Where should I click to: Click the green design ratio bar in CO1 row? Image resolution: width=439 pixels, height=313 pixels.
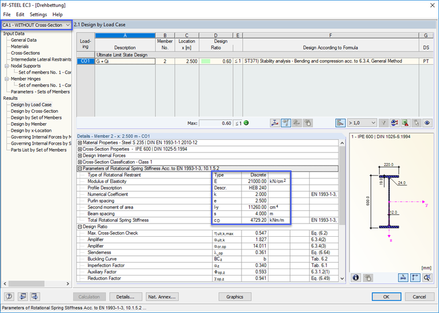[206, 61]
